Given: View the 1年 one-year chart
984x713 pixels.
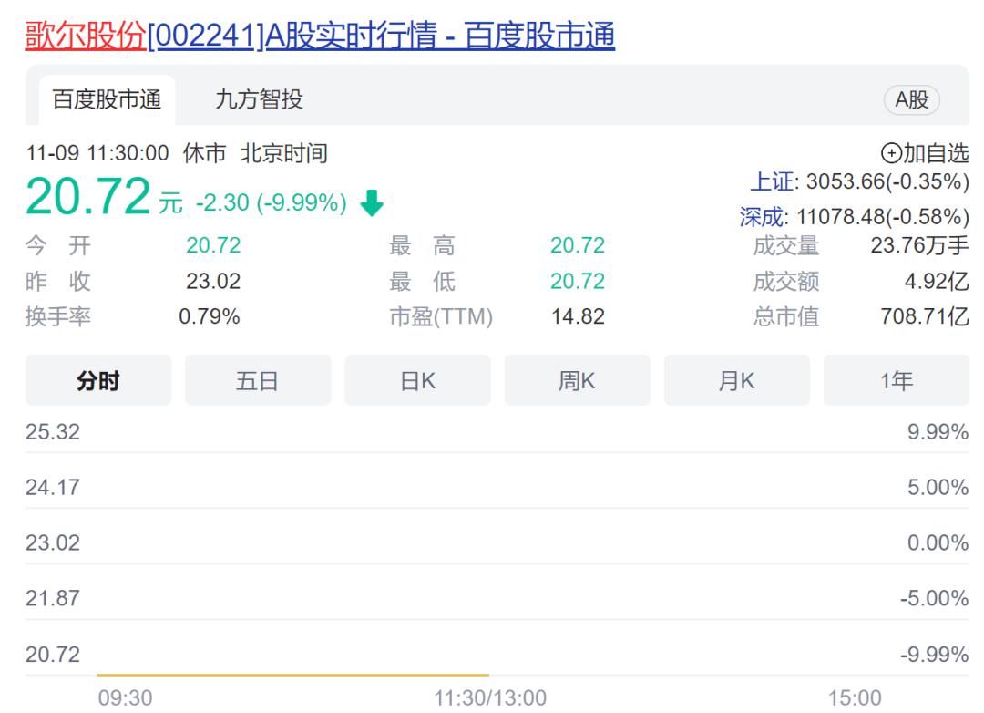Looking at the screenshot, I should point(897,381).
